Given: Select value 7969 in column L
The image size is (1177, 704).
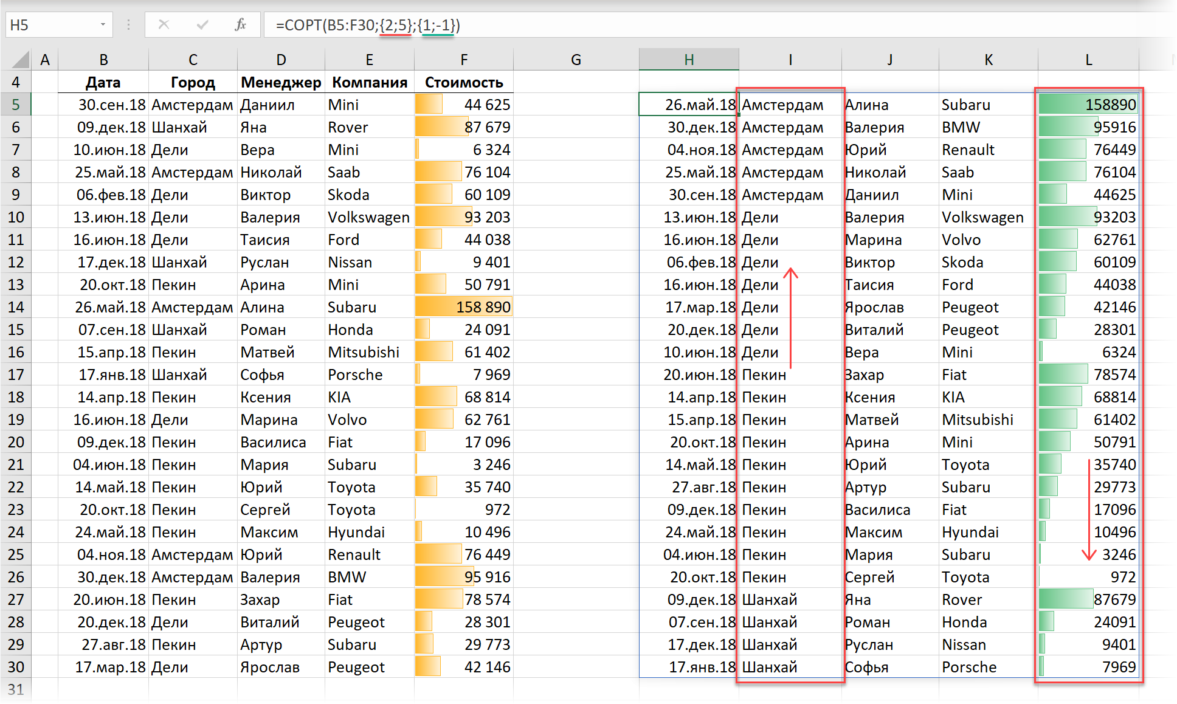Looking at the screenshot, I should pyautogui.click(x=1088, y=667).
